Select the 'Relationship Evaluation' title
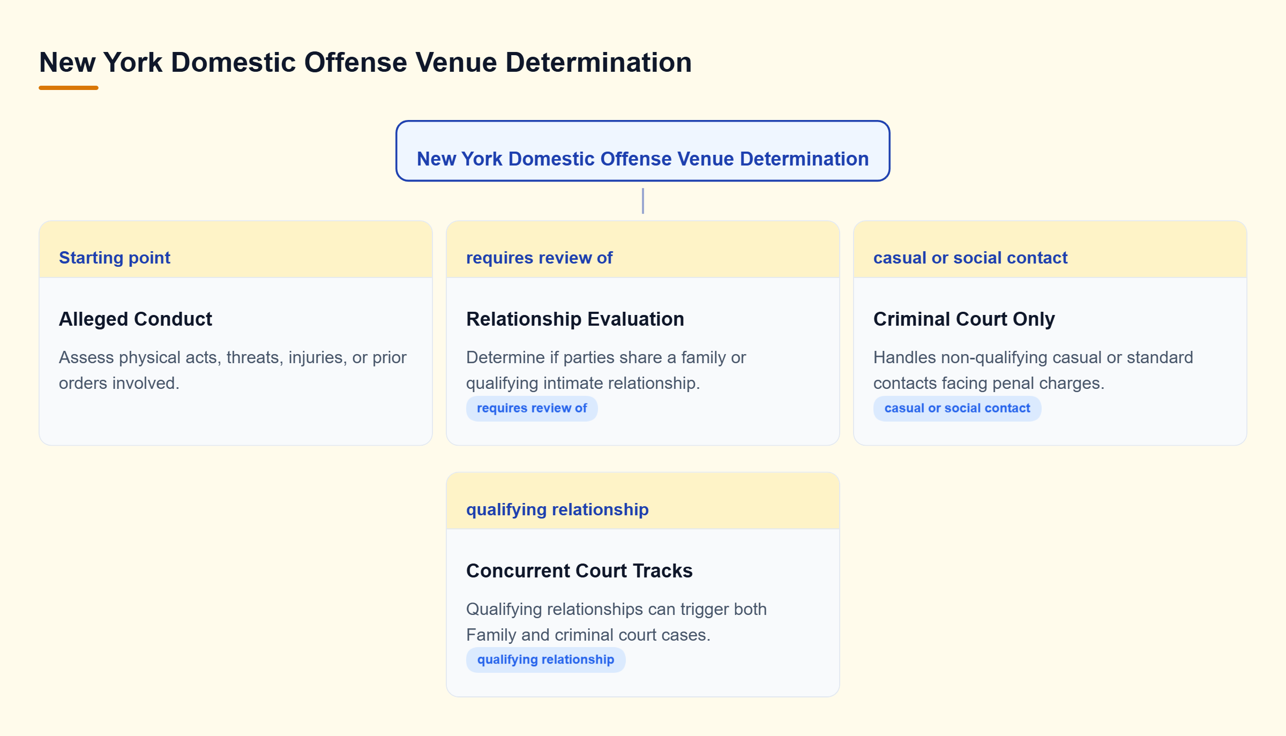Image resolution: width=1286 pixels, height=736 pixels. tap(575, 319)
